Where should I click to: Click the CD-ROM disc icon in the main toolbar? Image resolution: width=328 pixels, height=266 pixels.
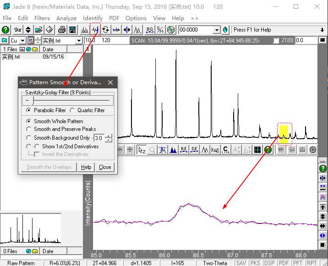click(171, 30)
